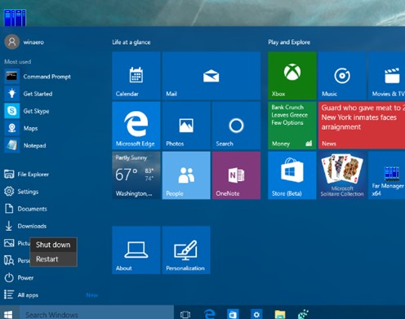Viewport: 405px width, 319px height.
Task: Open the Mail tile
Action: pyautogui.click(x=211, y=76)
